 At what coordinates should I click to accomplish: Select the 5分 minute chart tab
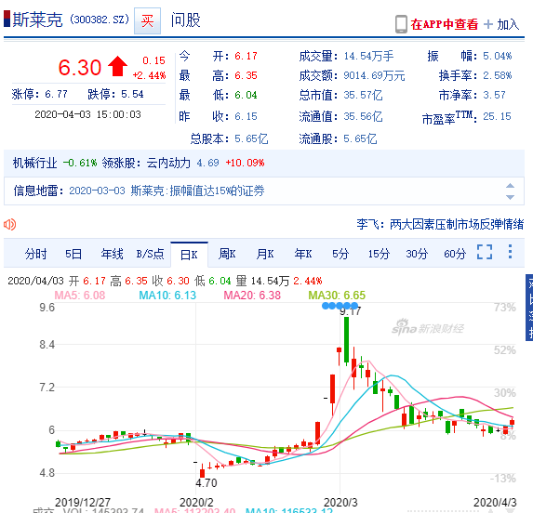pyautogui.click(x=340, y=254)
